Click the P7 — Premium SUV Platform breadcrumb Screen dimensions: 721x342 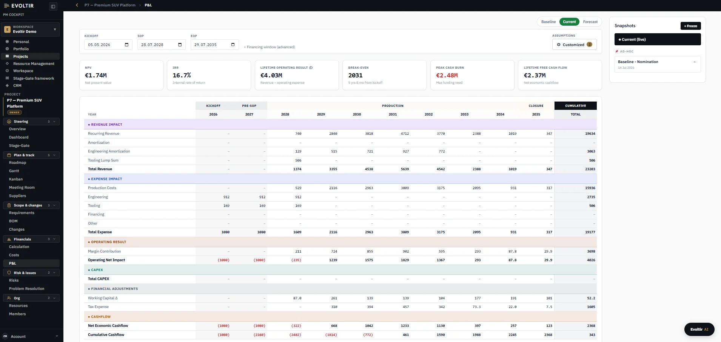(110, 5)
